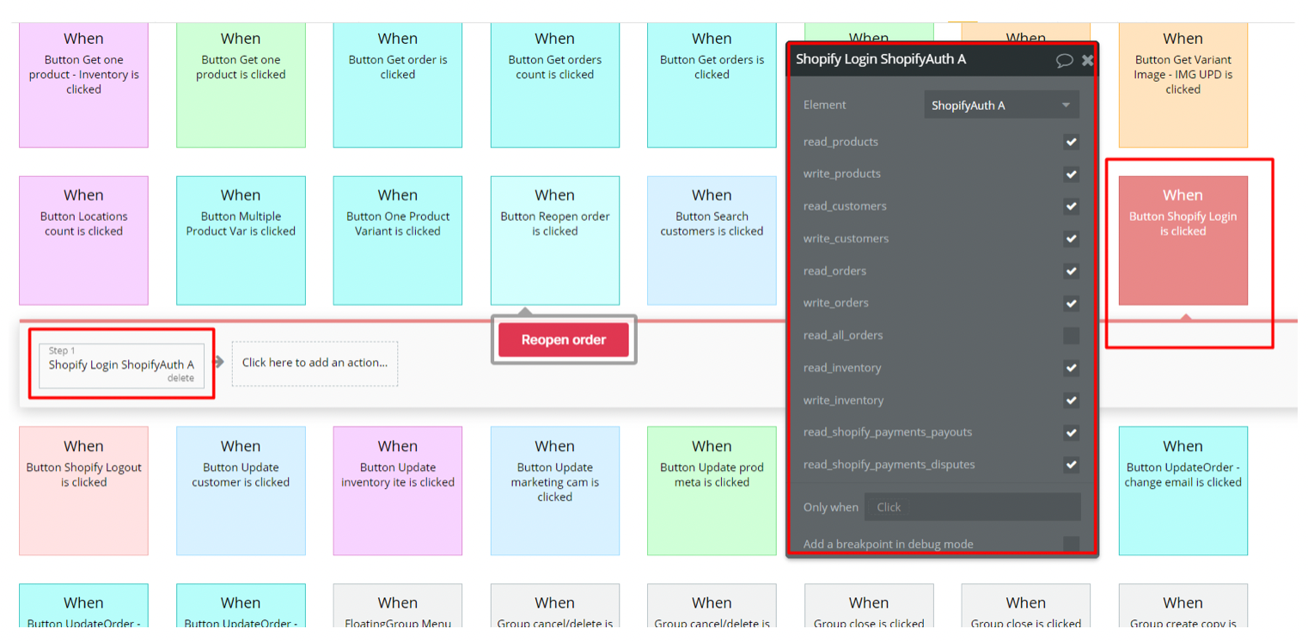This screenshot has width=1308, height=641.
Task: Select the Button Get orders is clicked event
Action: pyautogui.click(x=712, y=84)
